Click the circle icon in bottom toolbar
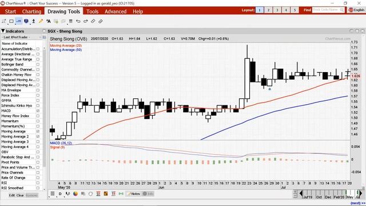 click(x=90, y=193)
